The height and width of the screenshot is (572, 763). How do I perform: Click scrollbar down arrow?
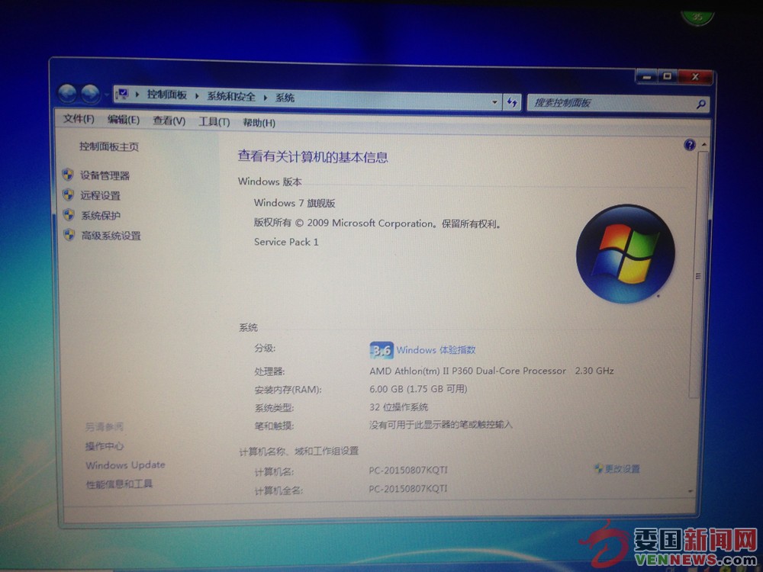coord(691,492)
